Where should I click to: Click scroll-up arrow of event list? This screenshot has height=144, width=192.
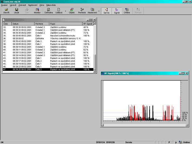coord(95,23)
